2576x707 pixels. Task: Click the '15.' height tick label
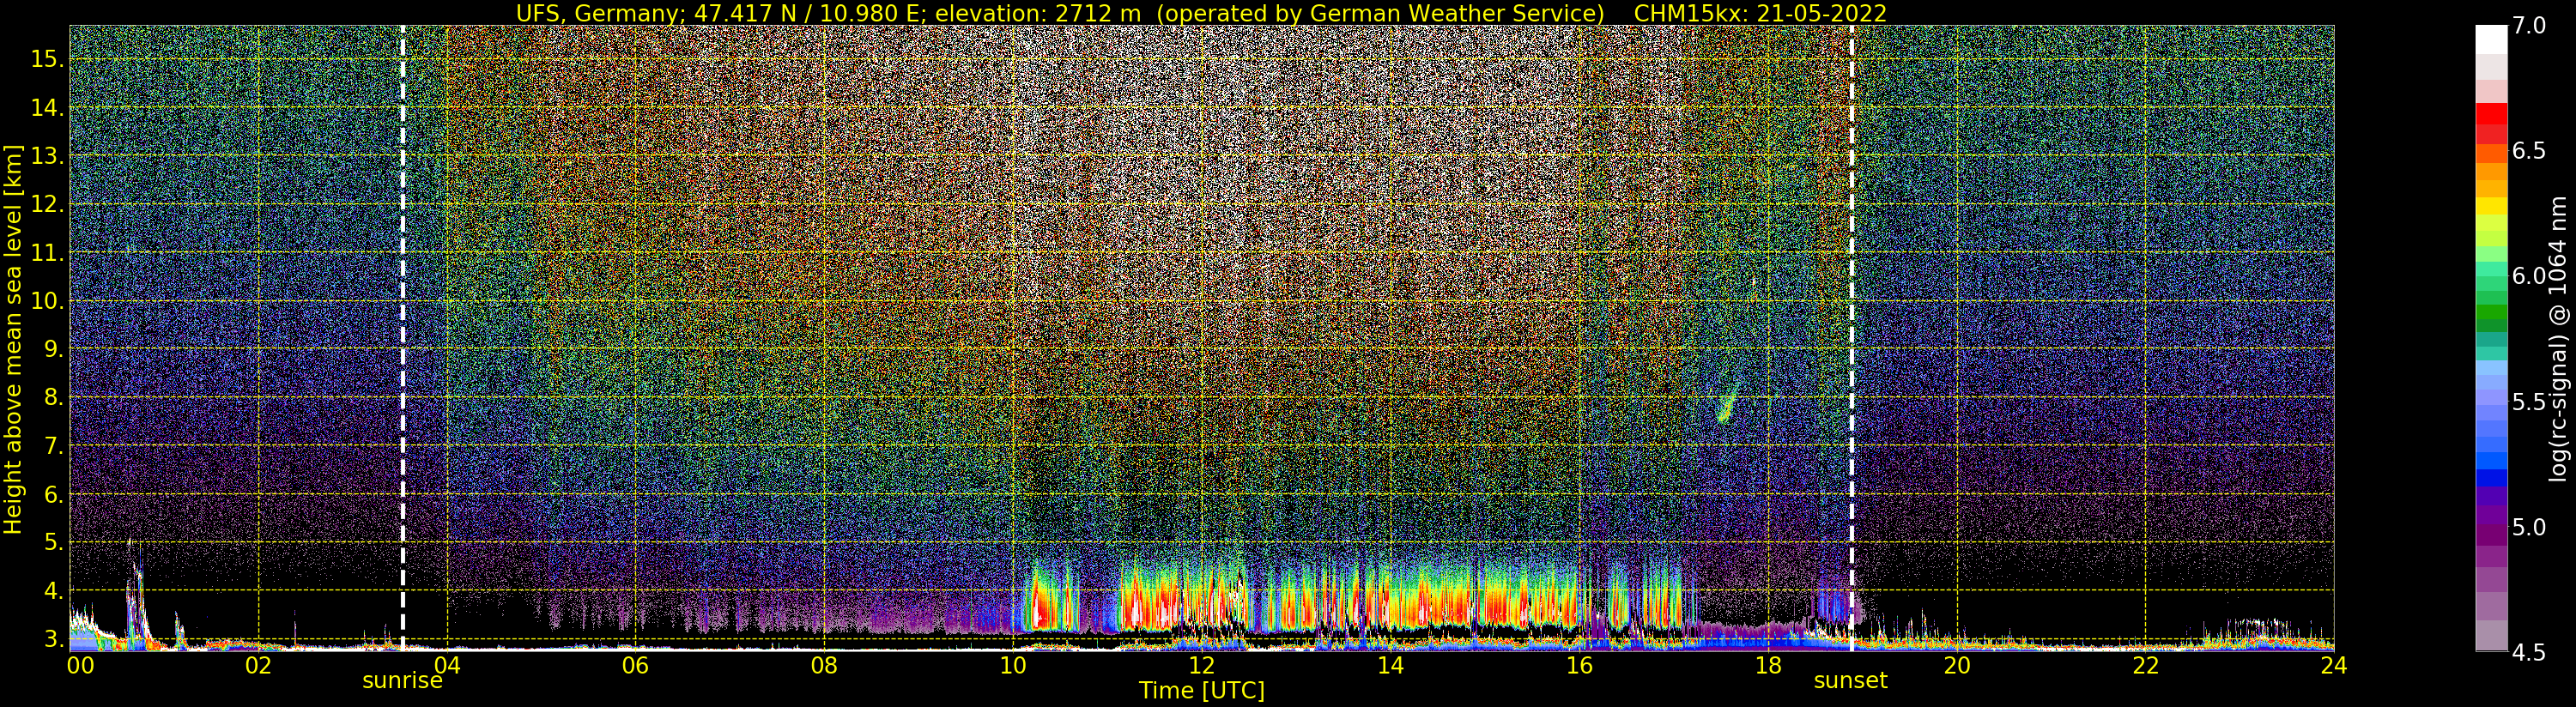click(47, 59)
